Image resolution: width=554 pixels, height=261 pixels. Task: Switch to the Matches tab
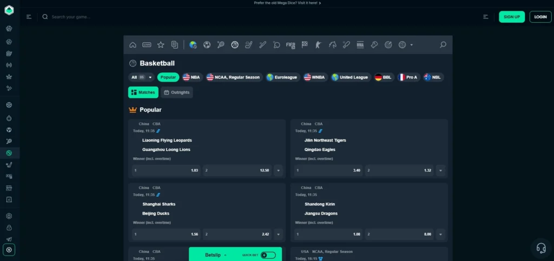pyautogui.click(x=143, y=92)
